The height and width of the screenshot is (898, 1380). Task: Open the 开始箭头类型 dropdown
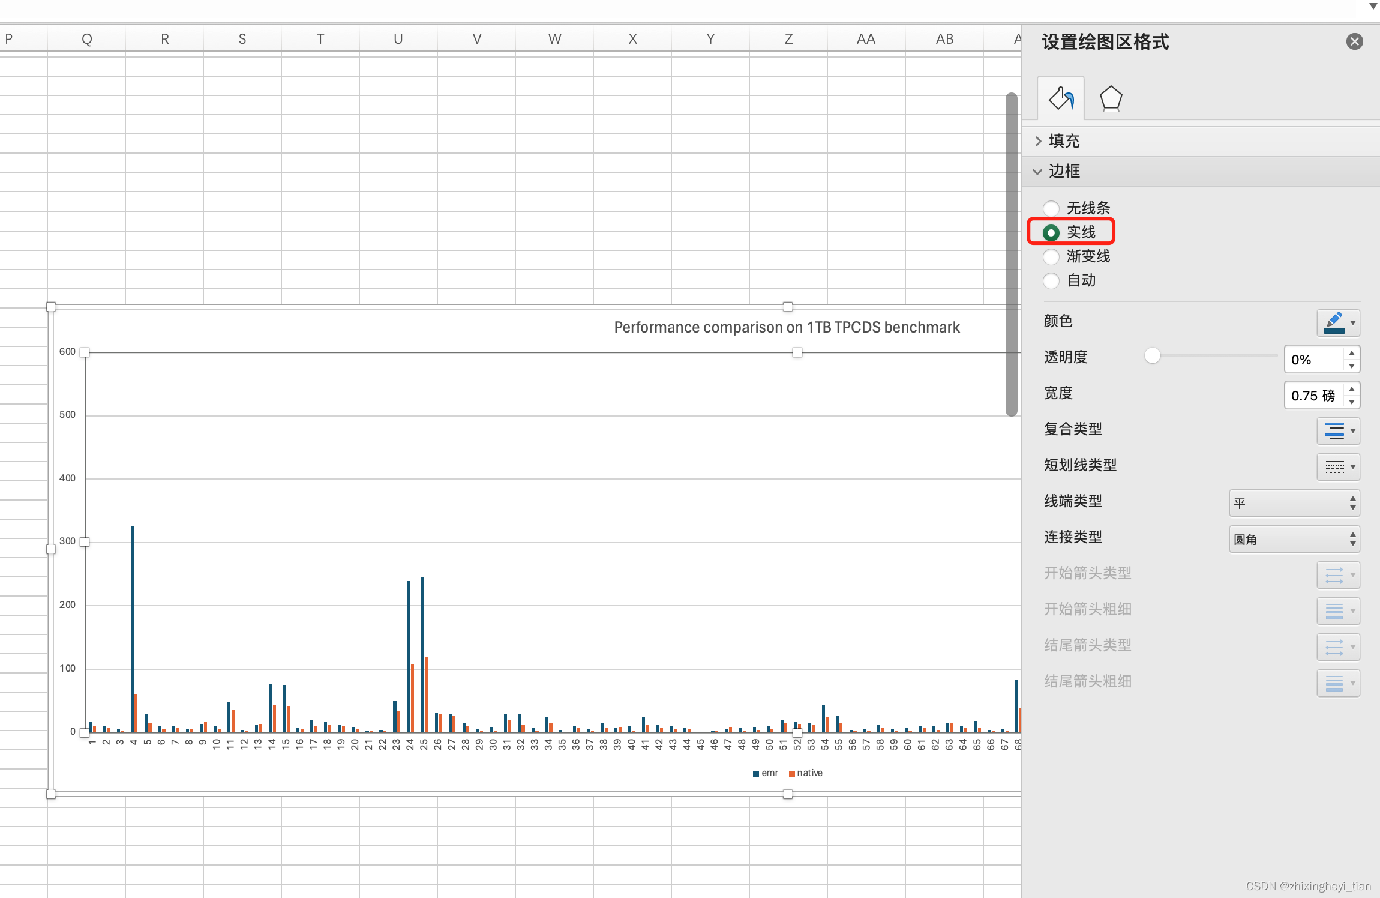click(x=1338, y=575)
